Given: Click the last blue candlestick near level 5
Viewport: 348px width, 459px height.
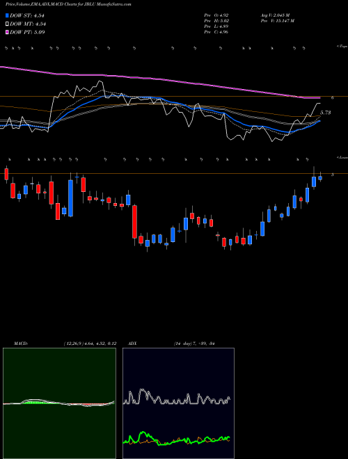Looking at the screenshot, I should (320, 177).
